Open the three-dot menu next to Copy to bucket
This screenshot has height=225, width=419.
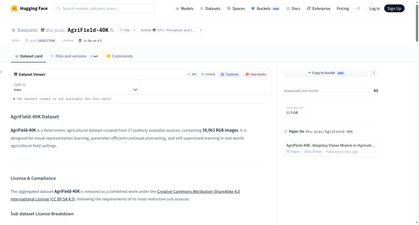[374, 73]
